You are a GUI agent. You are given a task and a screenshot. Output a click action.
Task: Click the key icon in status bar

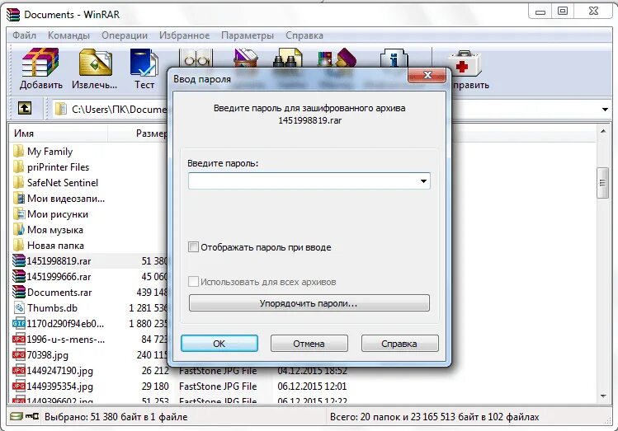pos(32,416)
